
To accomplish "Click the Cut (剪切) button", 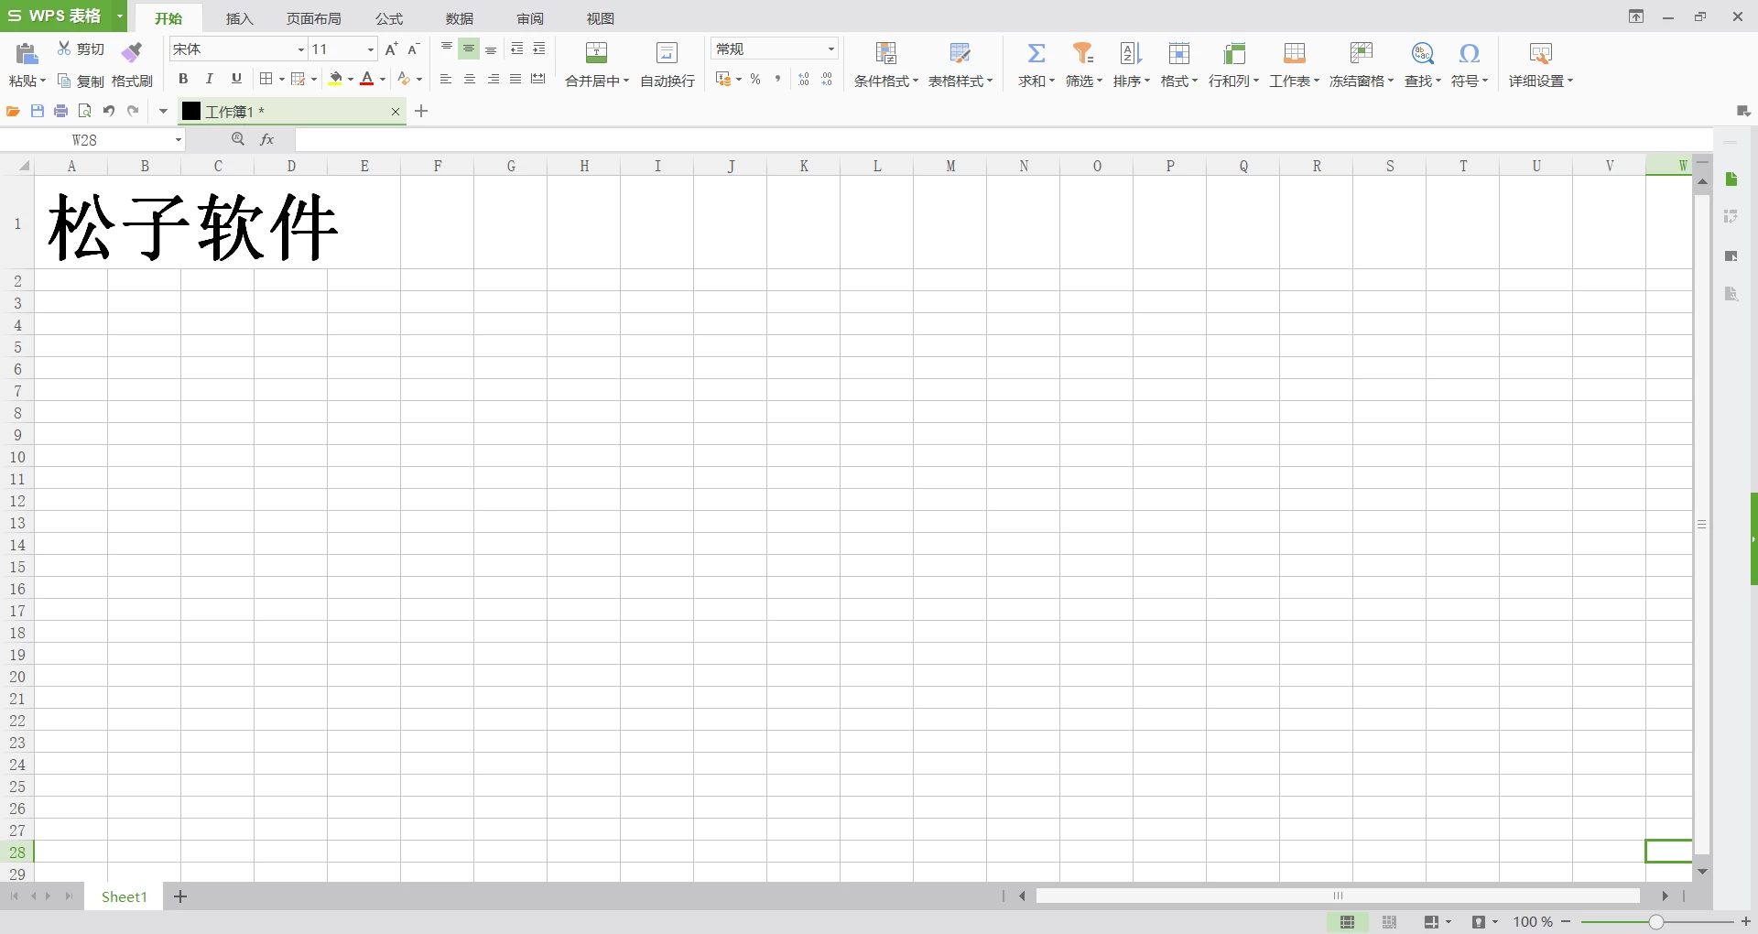I will coord(81,49).
